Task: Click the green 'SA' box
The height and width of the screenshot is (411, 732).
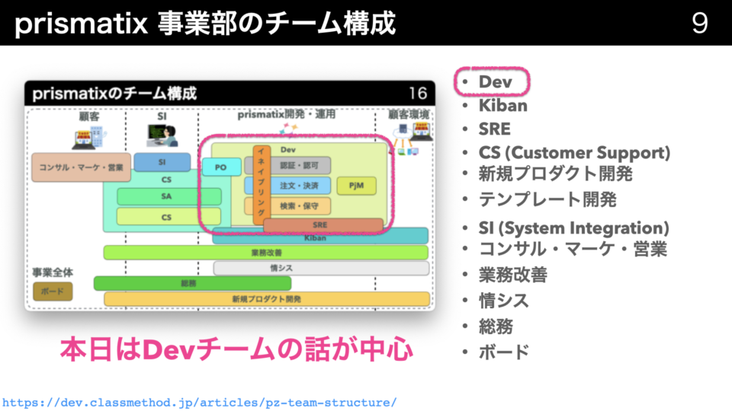Action: (x=169, y=196)
